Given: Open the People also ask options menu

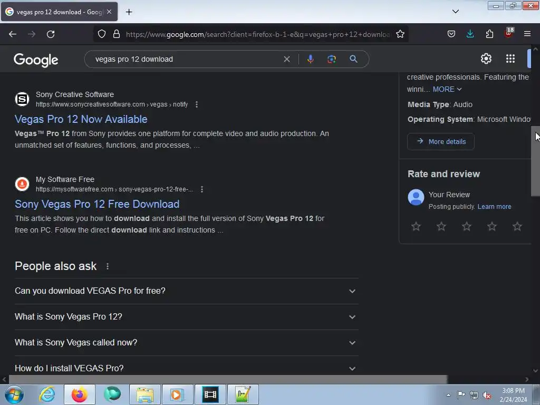Looking at the screenshot, I should click(x=108, y=266).
